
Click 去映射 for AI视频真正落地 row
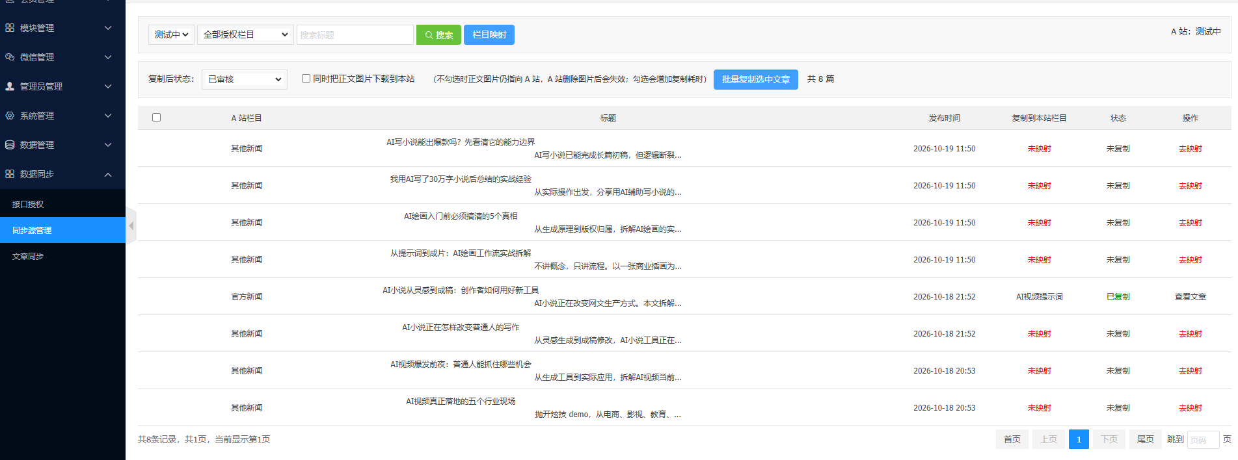click(1191, 408)
